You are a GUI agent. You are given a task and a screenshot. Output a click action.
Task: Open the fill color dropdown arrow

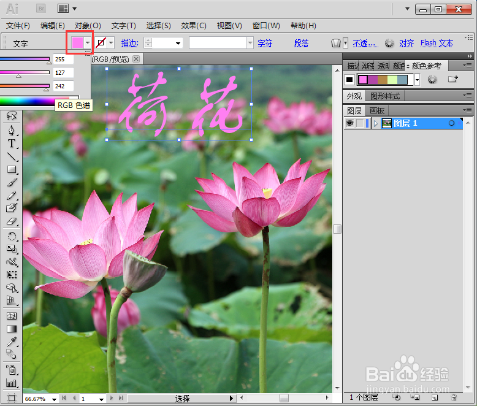click(88, 42)
